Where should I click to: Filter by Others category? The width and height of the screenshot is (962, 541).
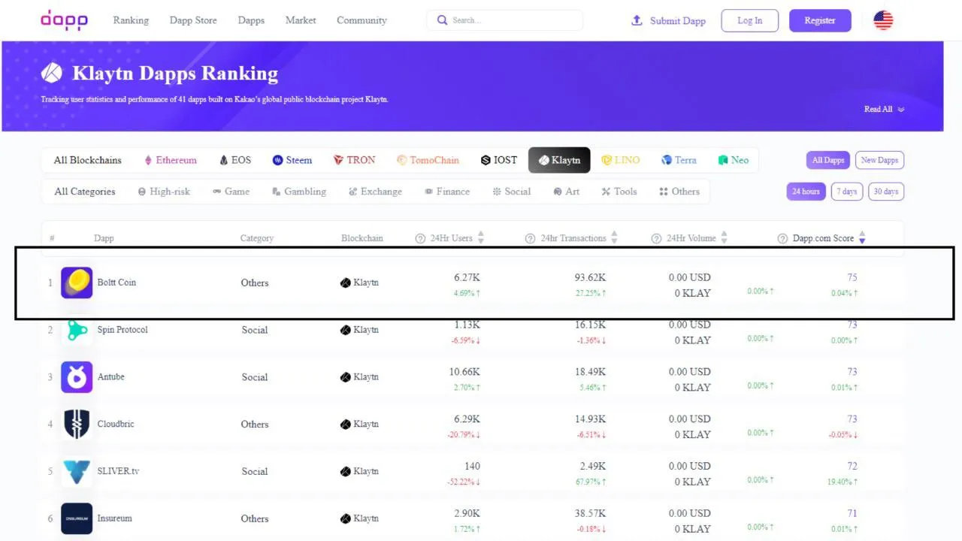point(679,192)
